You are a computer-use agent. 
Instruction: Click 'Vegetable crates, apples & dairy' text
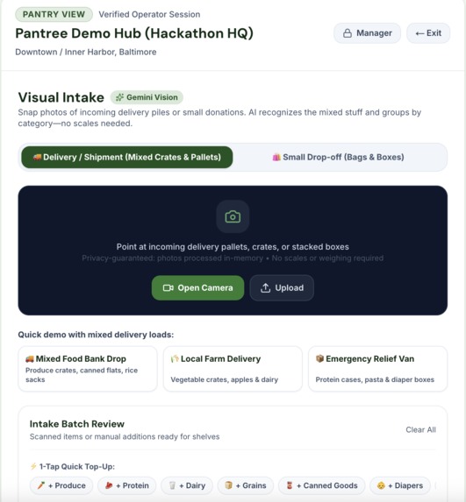225,379
